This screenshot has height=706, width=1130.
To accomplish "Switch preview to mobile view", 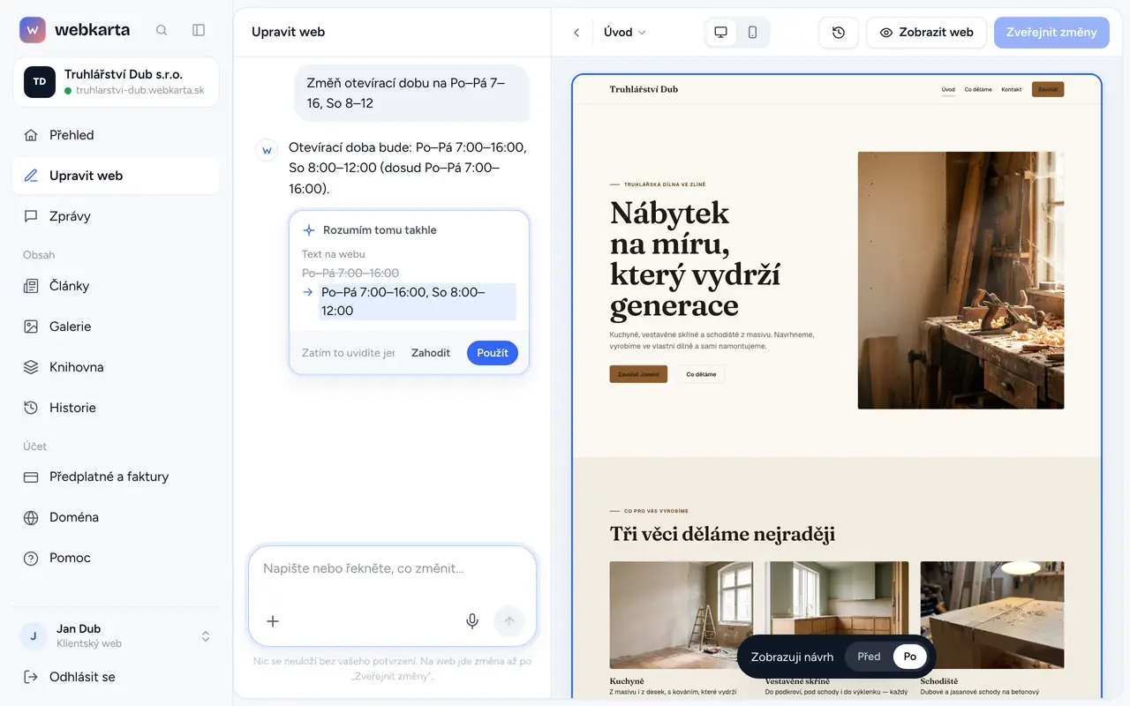I will [x=752, y=33].
